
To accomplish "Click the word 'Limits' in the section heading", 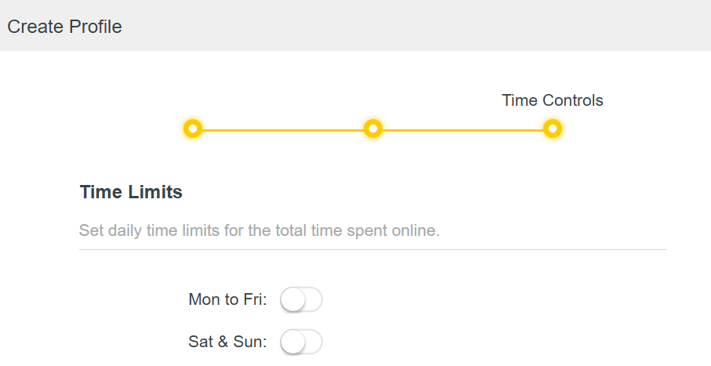I will 155,192.
